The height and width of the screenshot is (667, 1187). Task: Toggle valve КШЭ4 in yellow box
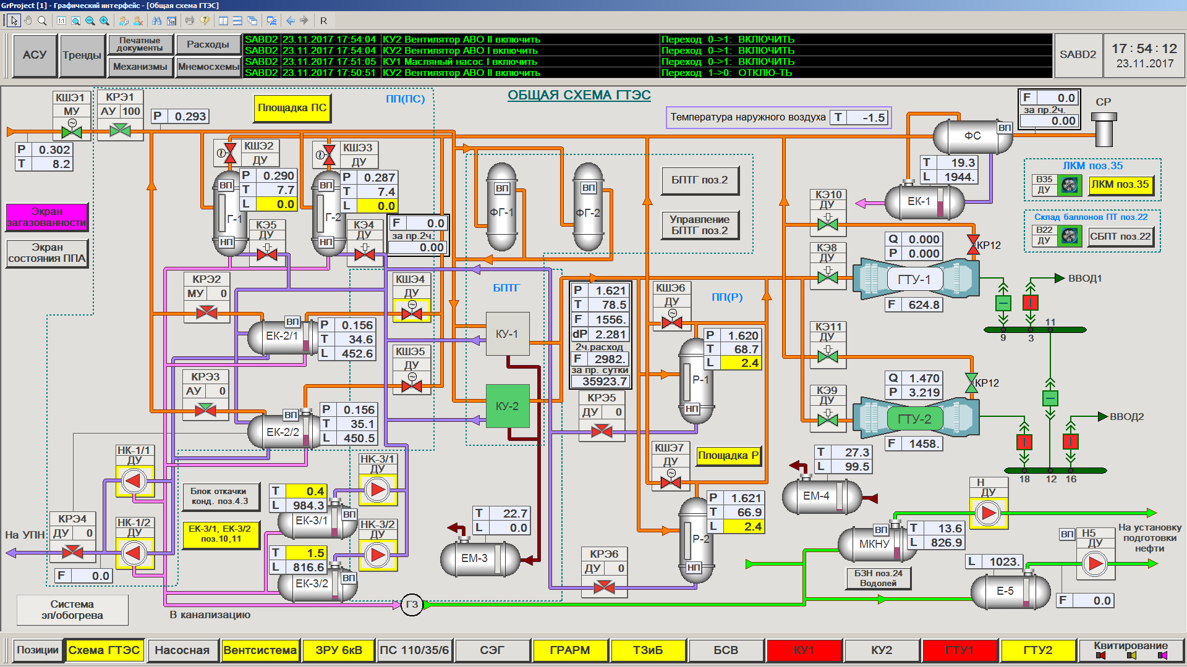coord(411,313)
